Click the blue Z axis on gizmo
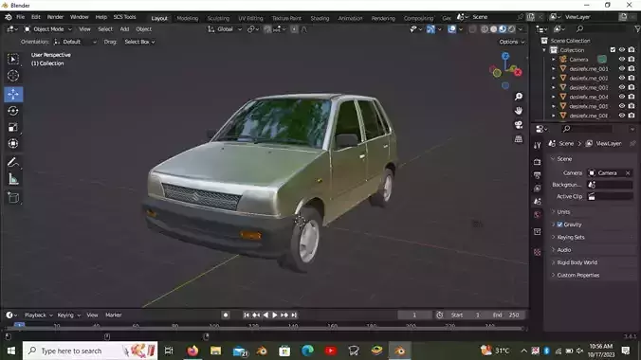Image resolution: width=641 pixels, height=360 pixels. click(505, 56)
